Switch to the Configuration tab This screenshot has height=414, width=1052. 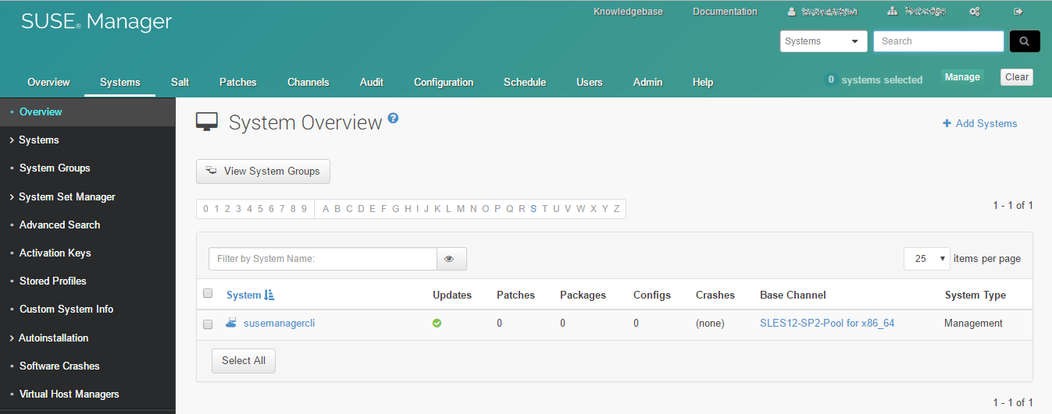click(443, 82)
